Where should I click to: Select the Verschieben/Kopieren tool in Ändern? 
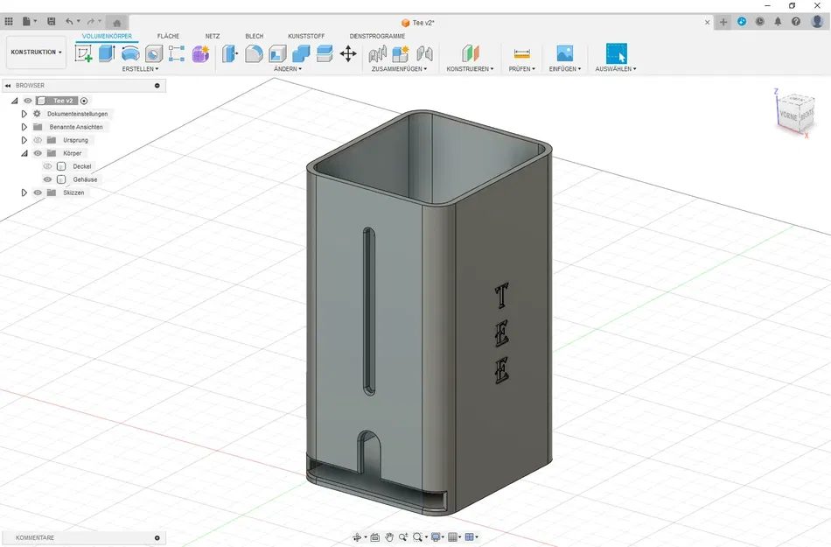[x=348, y=53]
